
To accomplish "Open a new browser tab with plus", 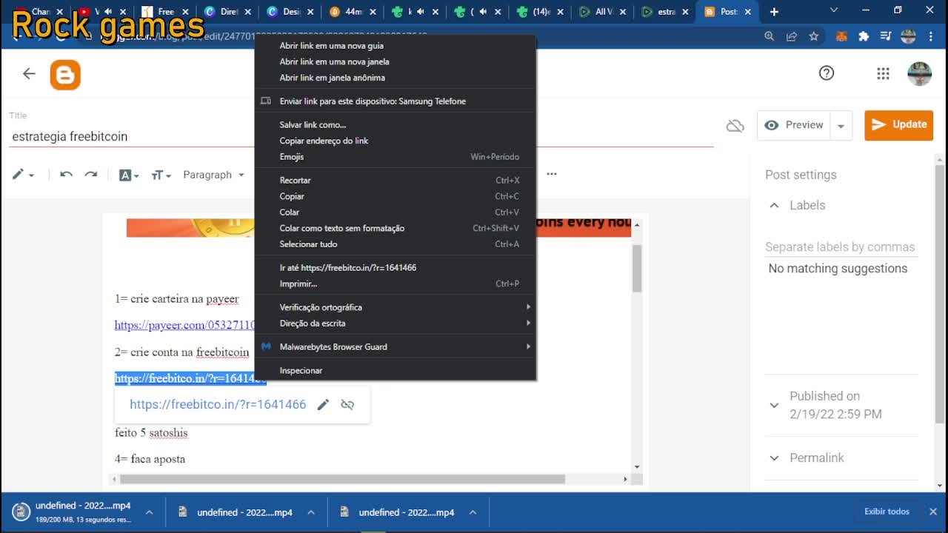I will 774,12.
